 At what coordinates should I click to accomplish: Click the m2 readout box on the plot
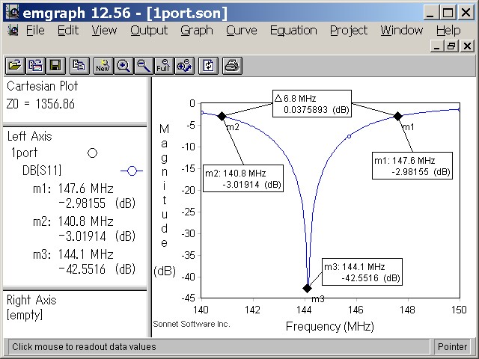pyautogui.click(x=243, y=179)
